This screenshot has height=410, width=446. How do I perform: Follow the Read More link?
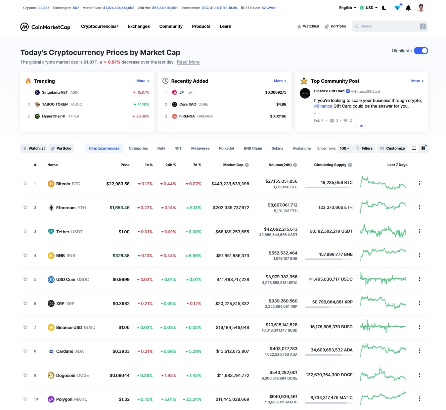click(188, 62)
